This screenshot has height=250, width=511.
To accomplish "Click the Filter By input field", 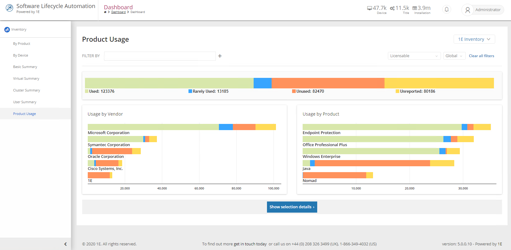I will coord(160,56).
